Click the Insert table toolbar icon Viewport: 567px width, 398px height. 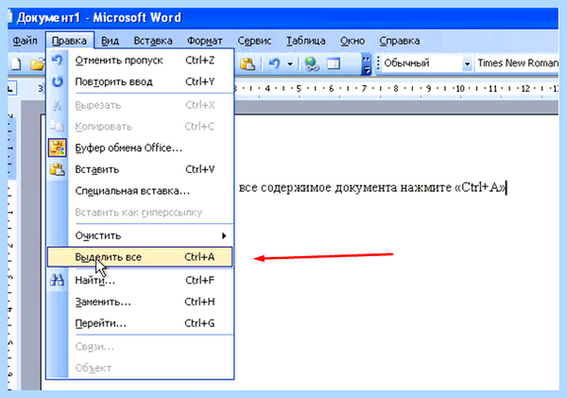(334, 64)
